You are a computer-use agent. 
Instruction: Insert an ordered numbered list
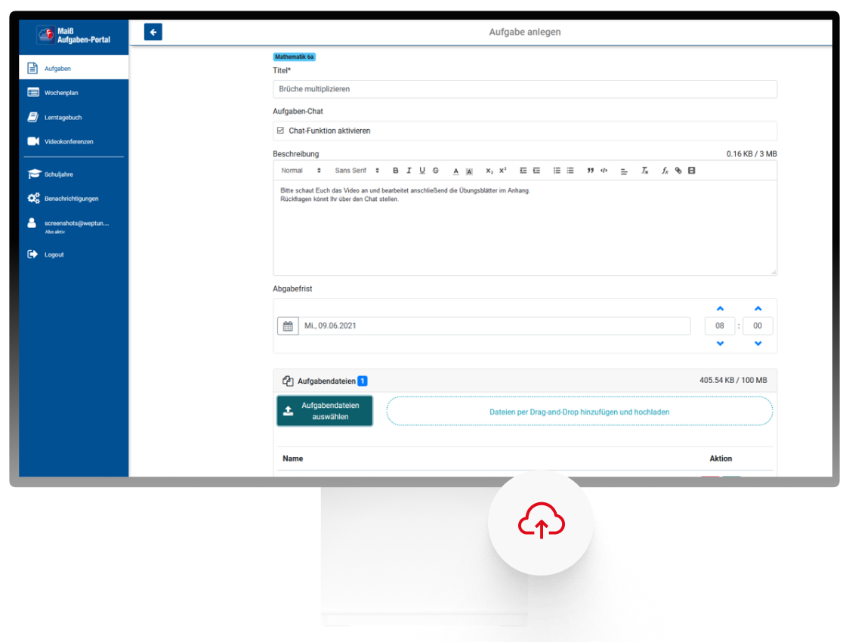point(557,171)
